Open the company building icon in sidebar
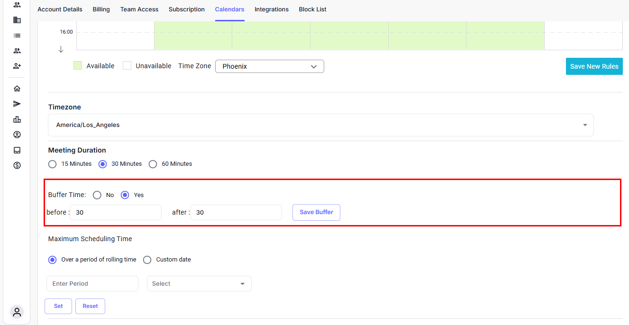 tap(17, 20)
